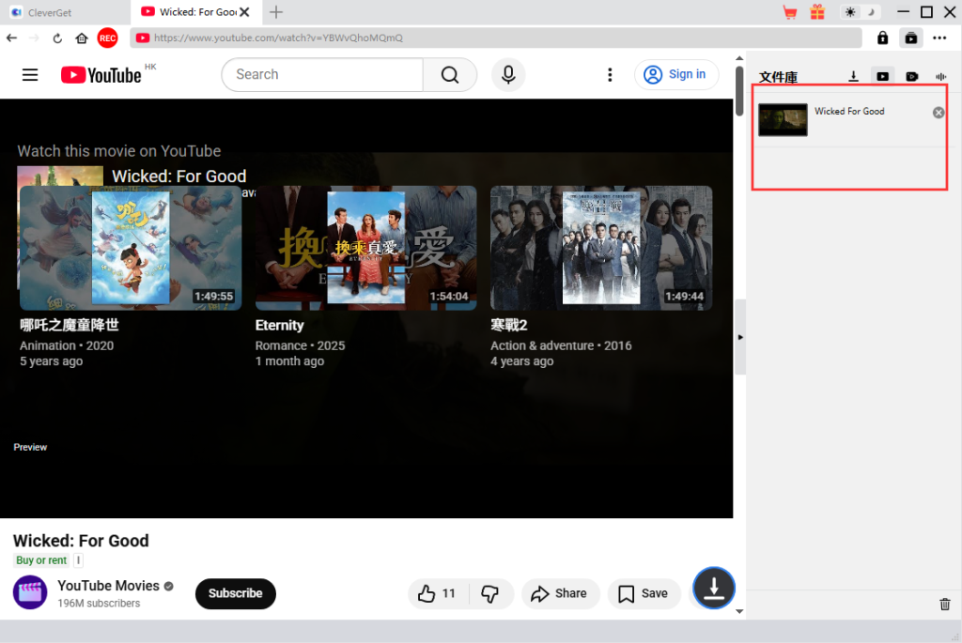Viewport: 962px width, 643px height.
Task: Click the Share button
Action: (x=560, y=593)
